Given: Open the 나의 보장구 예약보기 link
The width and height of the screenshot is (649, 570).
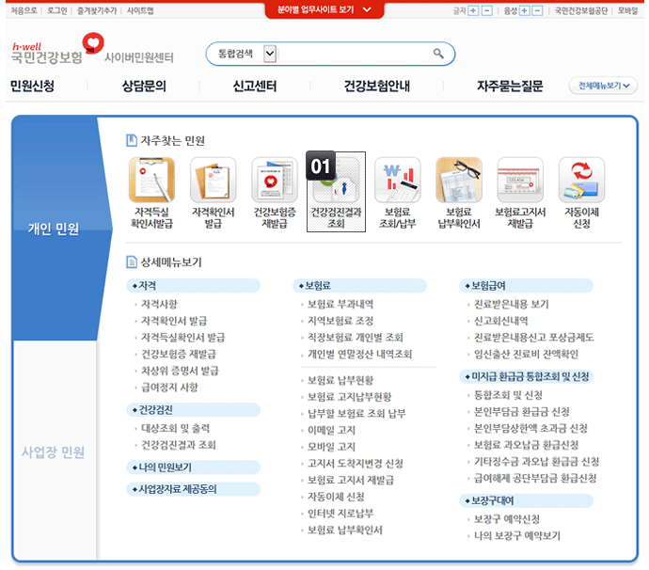Looking at the screenshot, I should click(x=517, y=535).
